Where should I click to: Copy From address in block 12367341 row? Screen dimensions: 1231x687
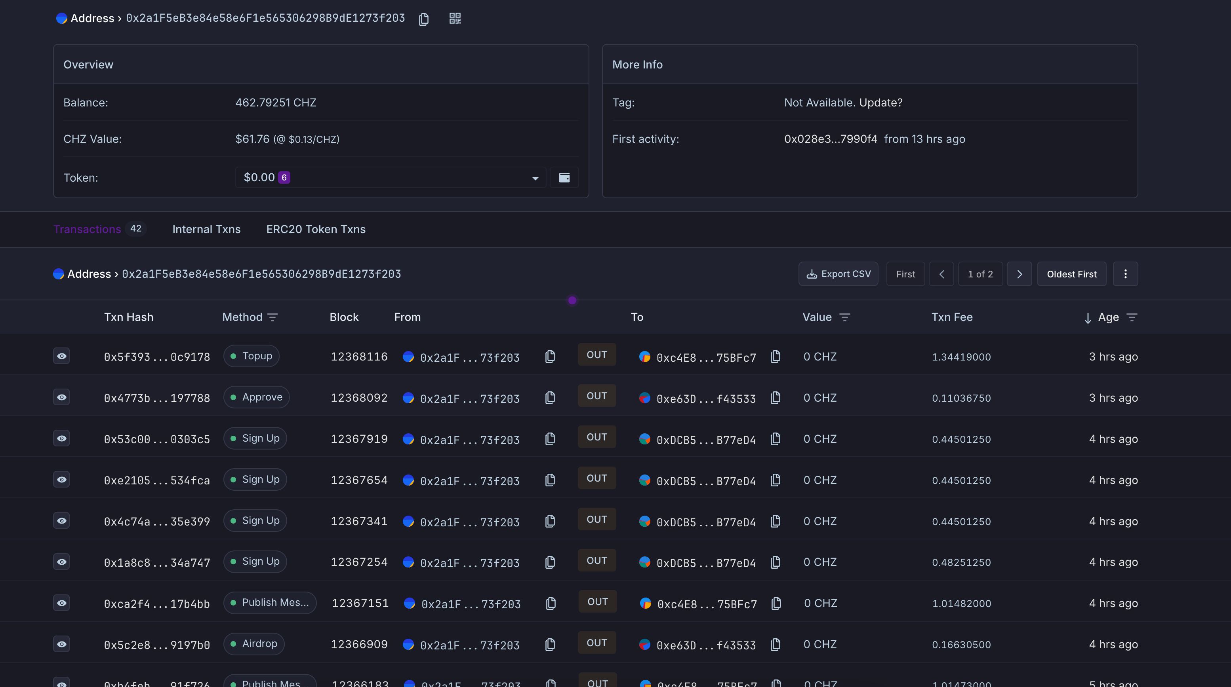click(x=550, y=521)
